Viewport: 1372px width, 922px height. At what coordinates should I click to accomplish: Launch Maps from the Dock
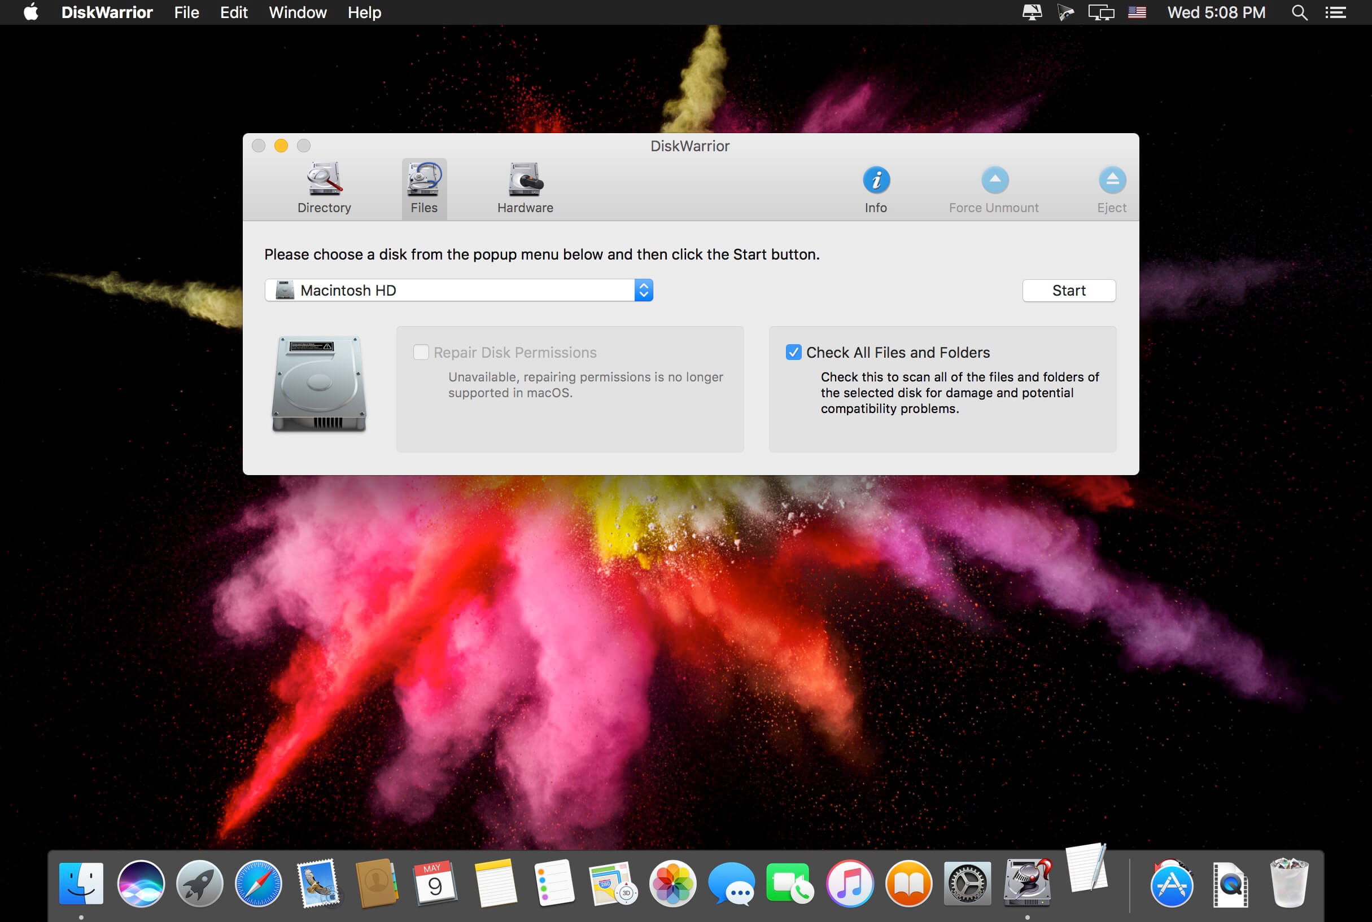(x=613, y=883)
